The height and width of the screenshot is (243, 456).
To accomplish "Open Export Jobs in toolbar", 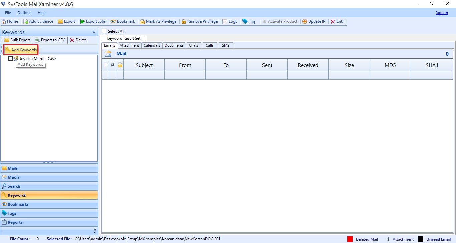I will click(x=93, y=21).
